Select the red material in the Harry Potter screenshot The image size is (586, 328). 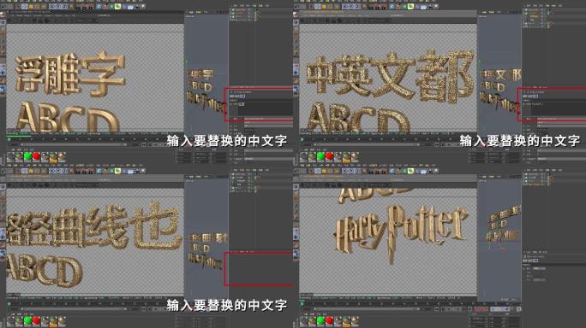click(329, 320)
